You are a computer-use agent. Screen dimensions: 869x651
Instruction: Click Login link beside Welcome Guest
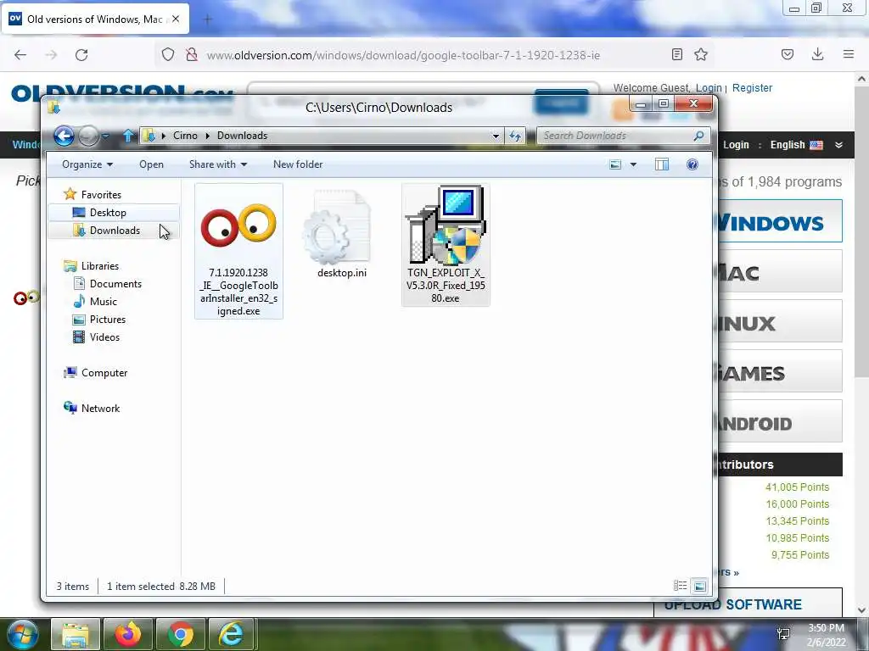click(x=709, y=87)
